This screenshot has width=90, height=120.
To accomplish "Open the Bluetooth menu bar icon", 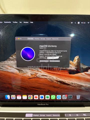I will 75,23.
